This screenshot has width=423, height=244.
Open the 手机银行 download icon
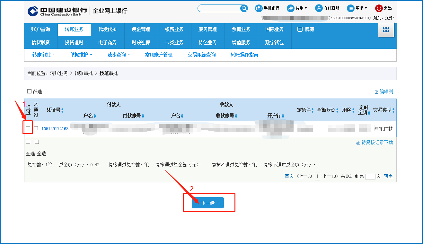point(259,8)
